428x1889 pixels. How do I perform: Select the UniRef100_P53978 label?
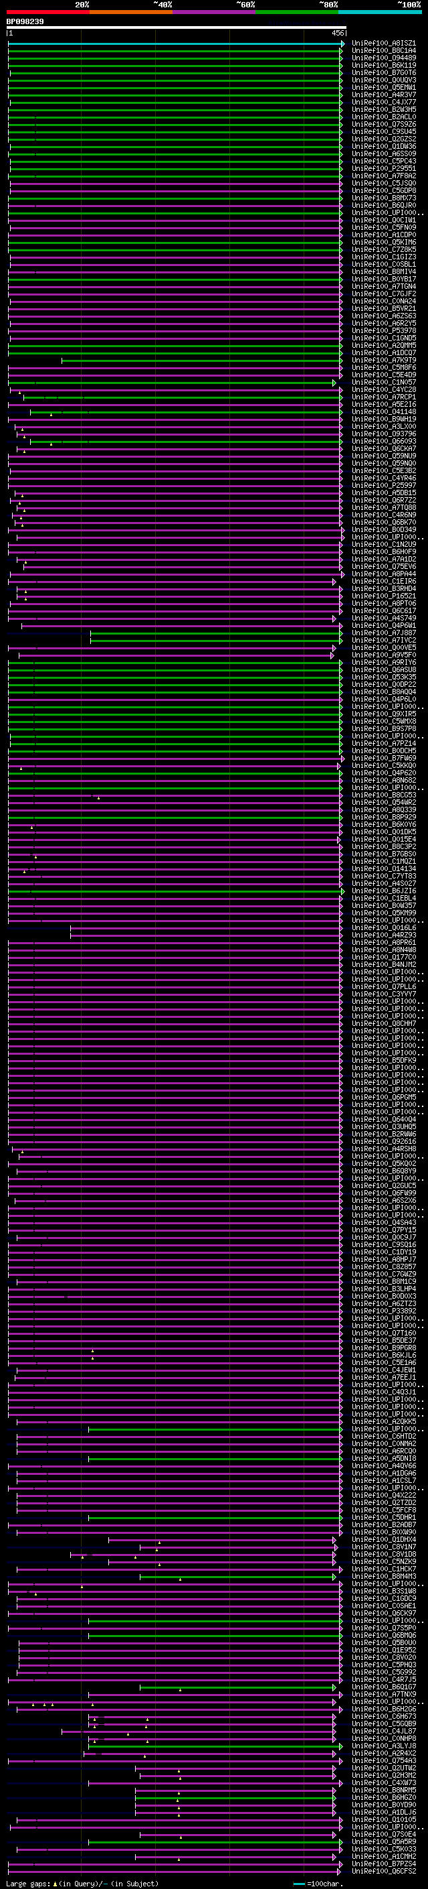[383, 331]
